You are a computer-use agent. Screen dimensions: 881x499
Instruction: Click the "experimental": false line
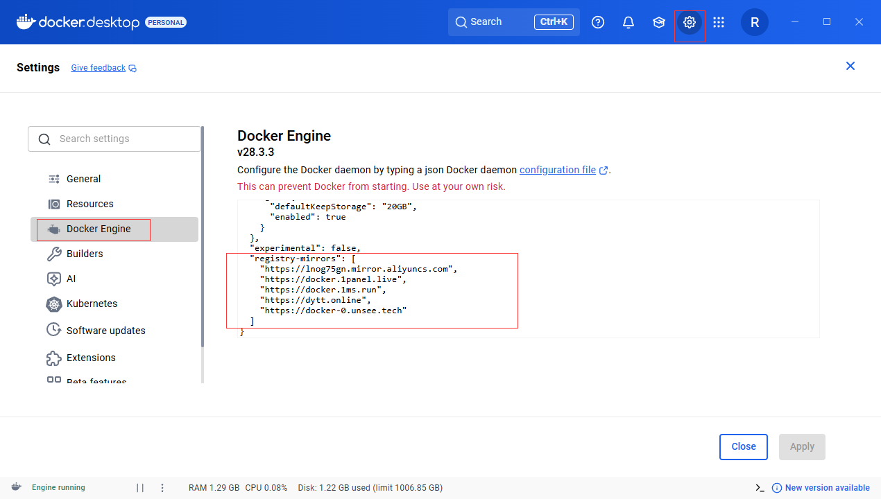pyautogui.click(x=305, y=247)
